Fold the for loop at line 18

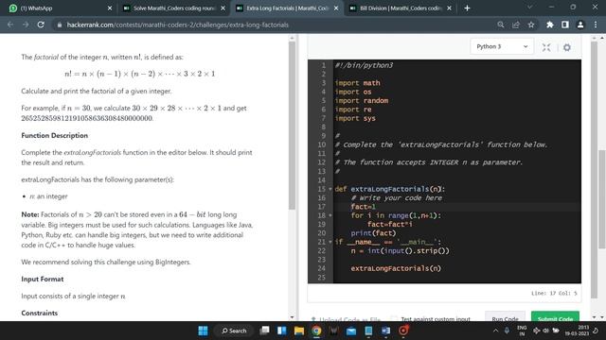330,215
